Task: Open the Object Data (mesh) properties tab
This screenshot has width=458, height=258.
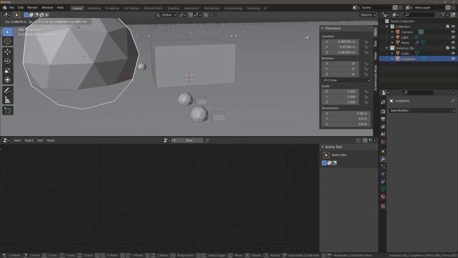Action: click(x=383, y=189)
